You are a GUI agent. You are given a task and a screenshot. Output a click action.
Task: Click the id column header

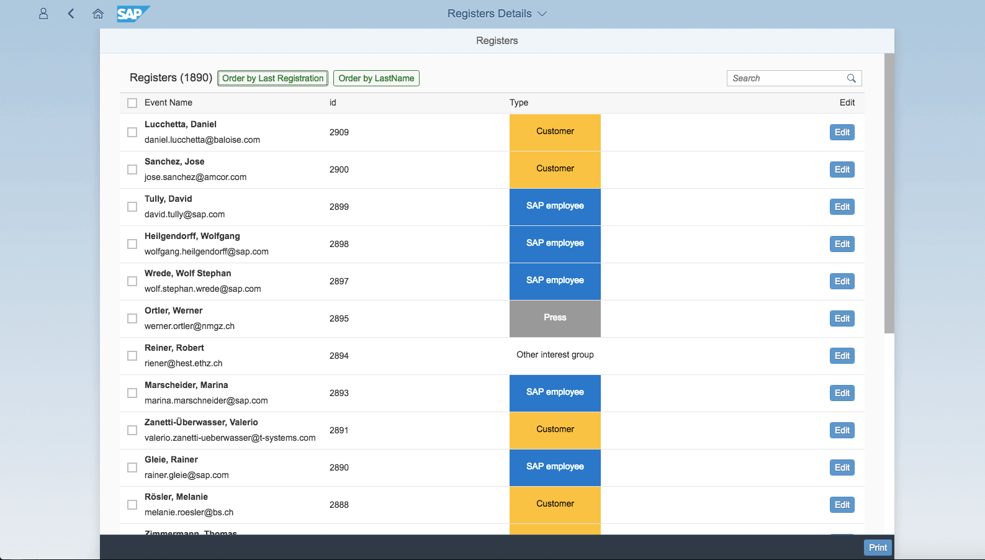coord(333,102)
